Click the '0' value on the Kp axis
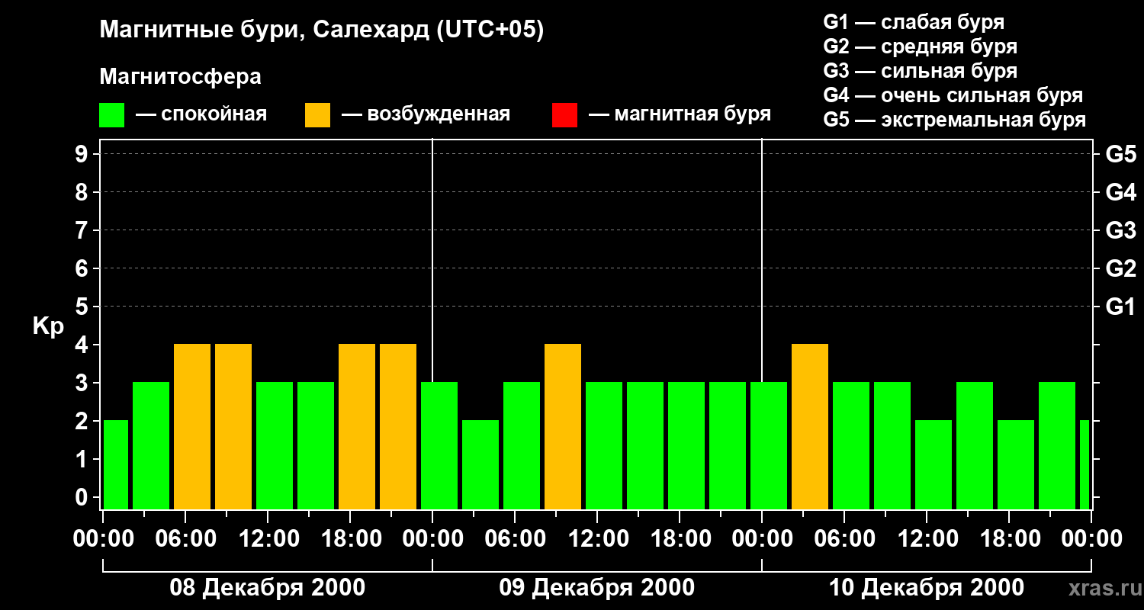This screenshot has width=1144, height=610. click(x=83, y=497)
